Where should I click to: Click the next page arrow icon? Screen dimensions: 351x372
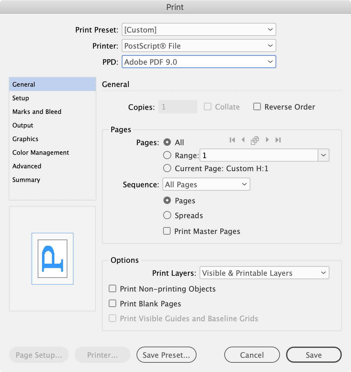tap(267, 140)
